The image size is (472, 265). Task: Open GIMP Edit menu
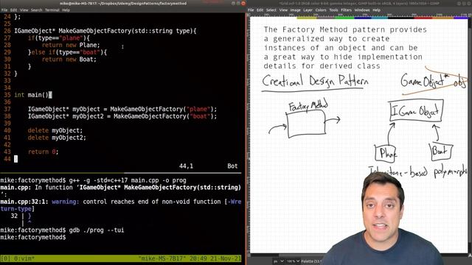point(260,10)
